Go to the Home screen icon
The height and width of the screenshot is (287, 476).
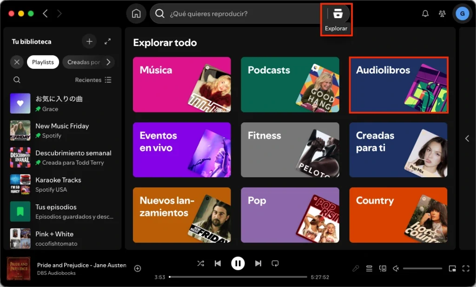point(136,13)
